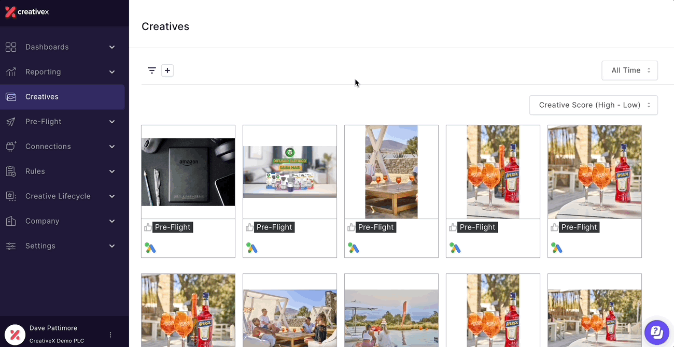Click the CreativeX Demo PLC company name

[57, 341]
